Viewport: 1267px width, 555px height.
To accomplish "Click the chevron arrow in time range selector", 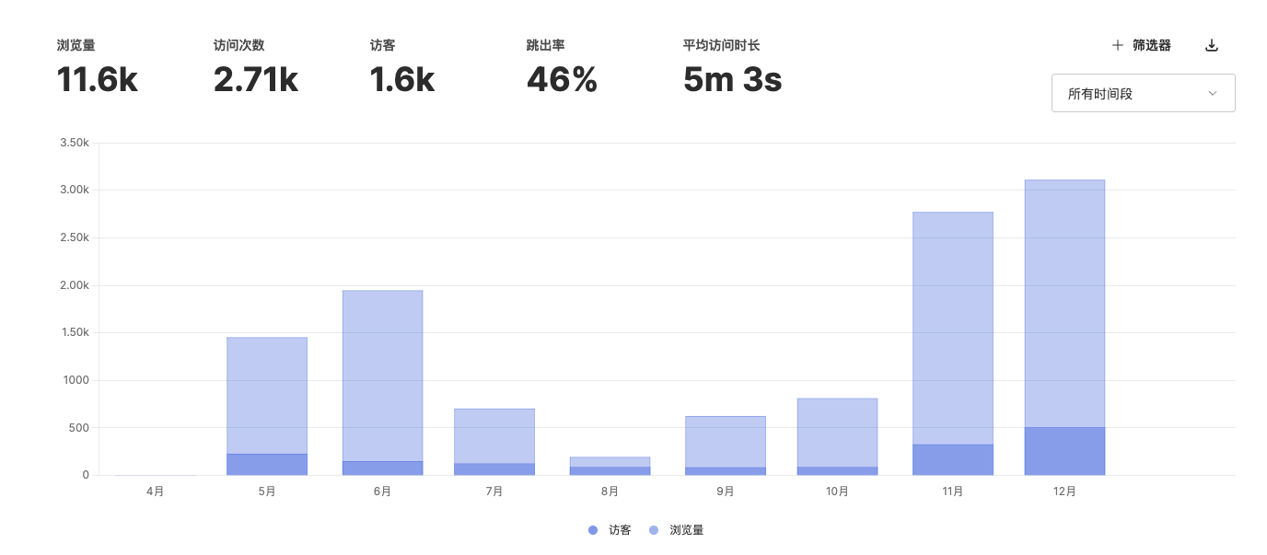I will pos(1212,93).
